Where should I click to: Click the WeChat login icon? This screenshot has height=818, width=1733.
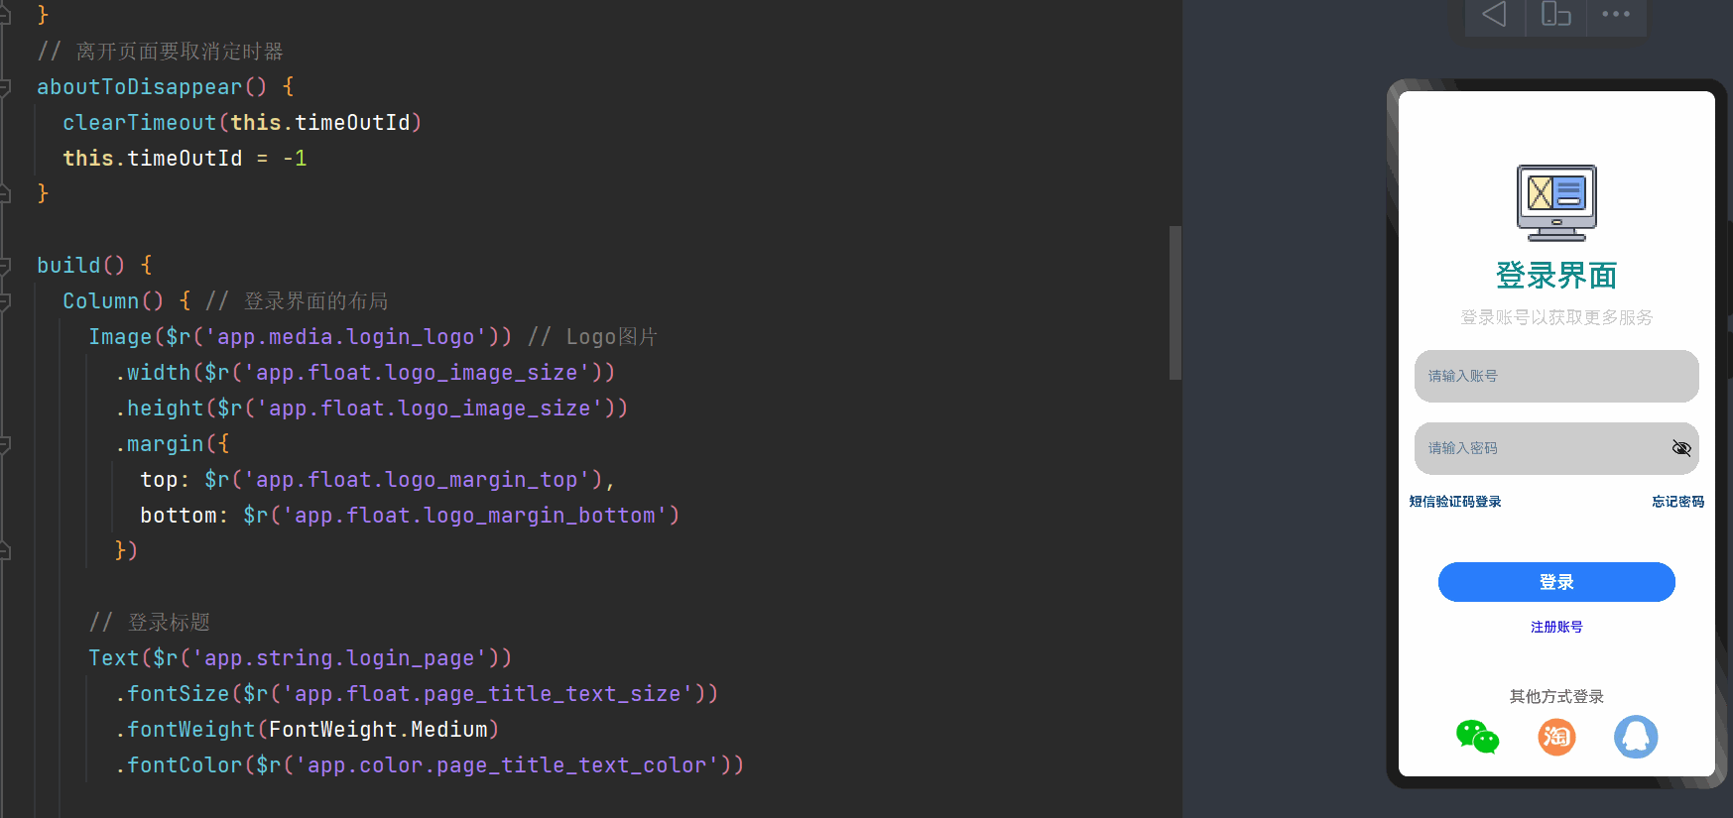1477,737
